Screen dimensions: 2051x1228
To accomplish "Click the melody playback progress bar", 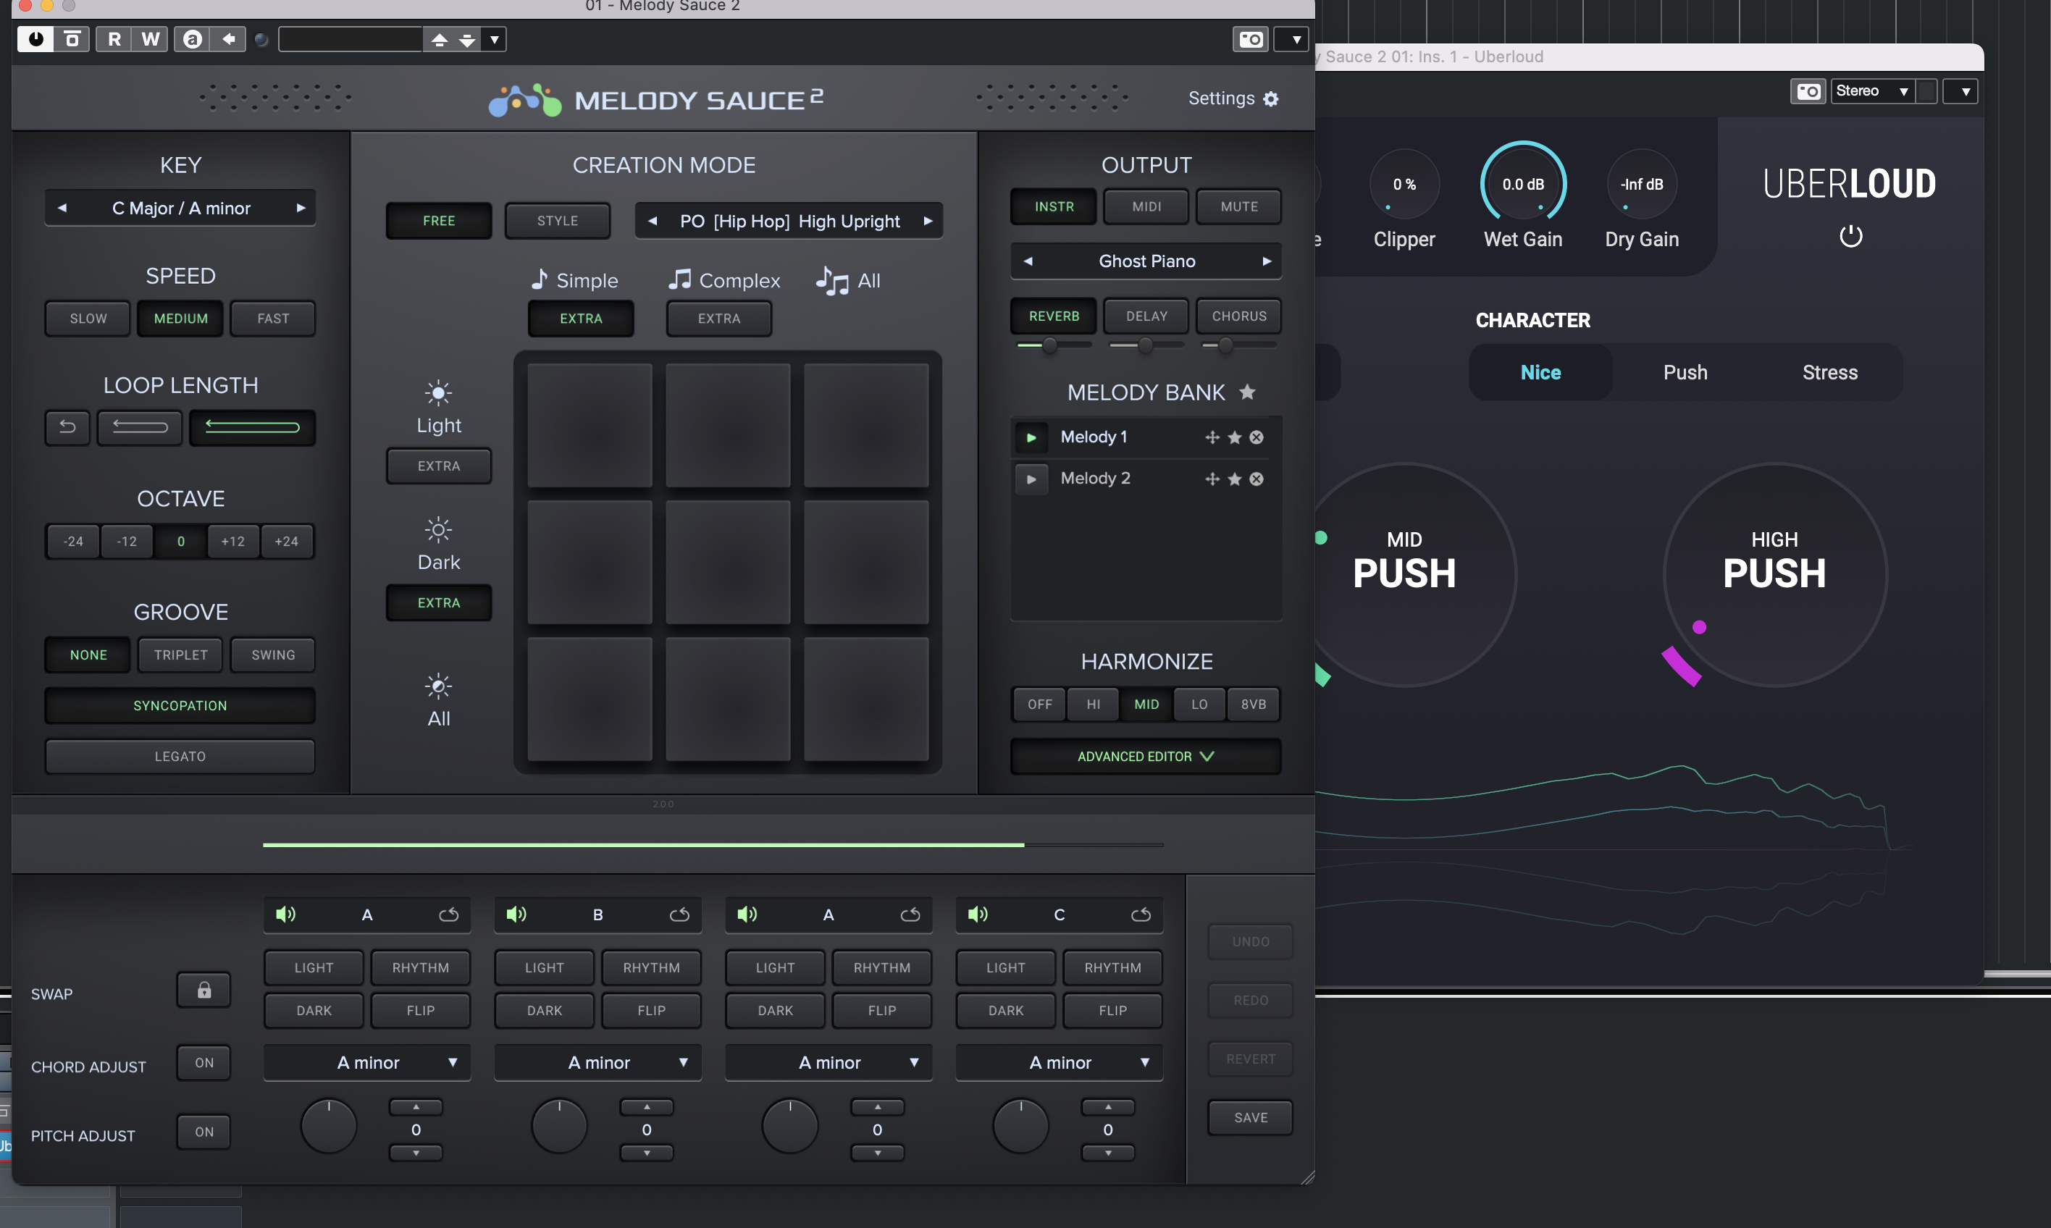I will [x=713, y=845].
